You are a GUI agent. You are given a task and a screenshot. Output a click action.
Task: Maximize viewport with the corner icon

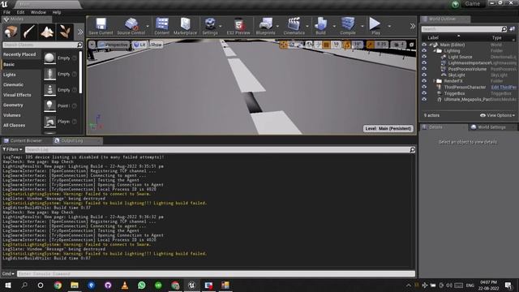tap(411, 45)
